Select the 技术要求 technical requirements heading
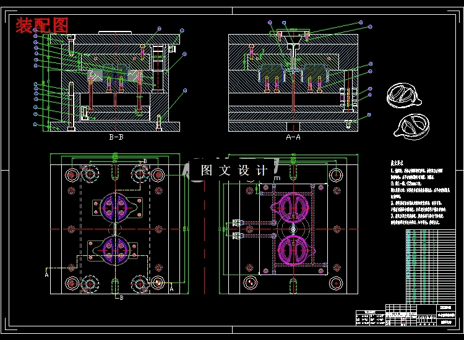The width and height of the screenshot is (464, 340). coord(397,163)
